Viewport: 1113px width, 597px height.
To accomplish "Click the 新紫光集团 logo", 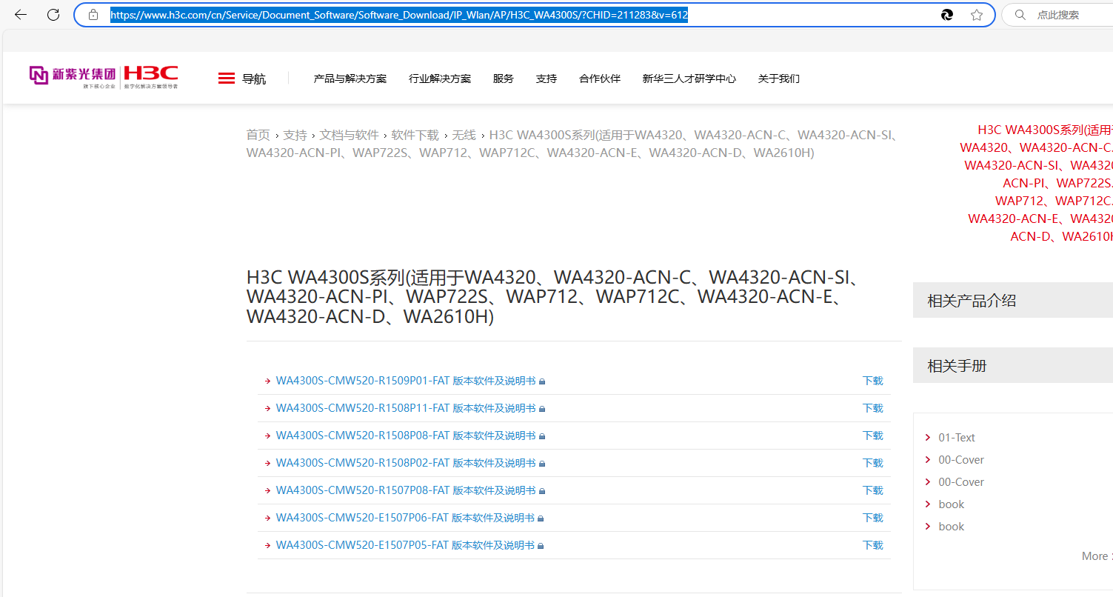I will pos(73,76).
